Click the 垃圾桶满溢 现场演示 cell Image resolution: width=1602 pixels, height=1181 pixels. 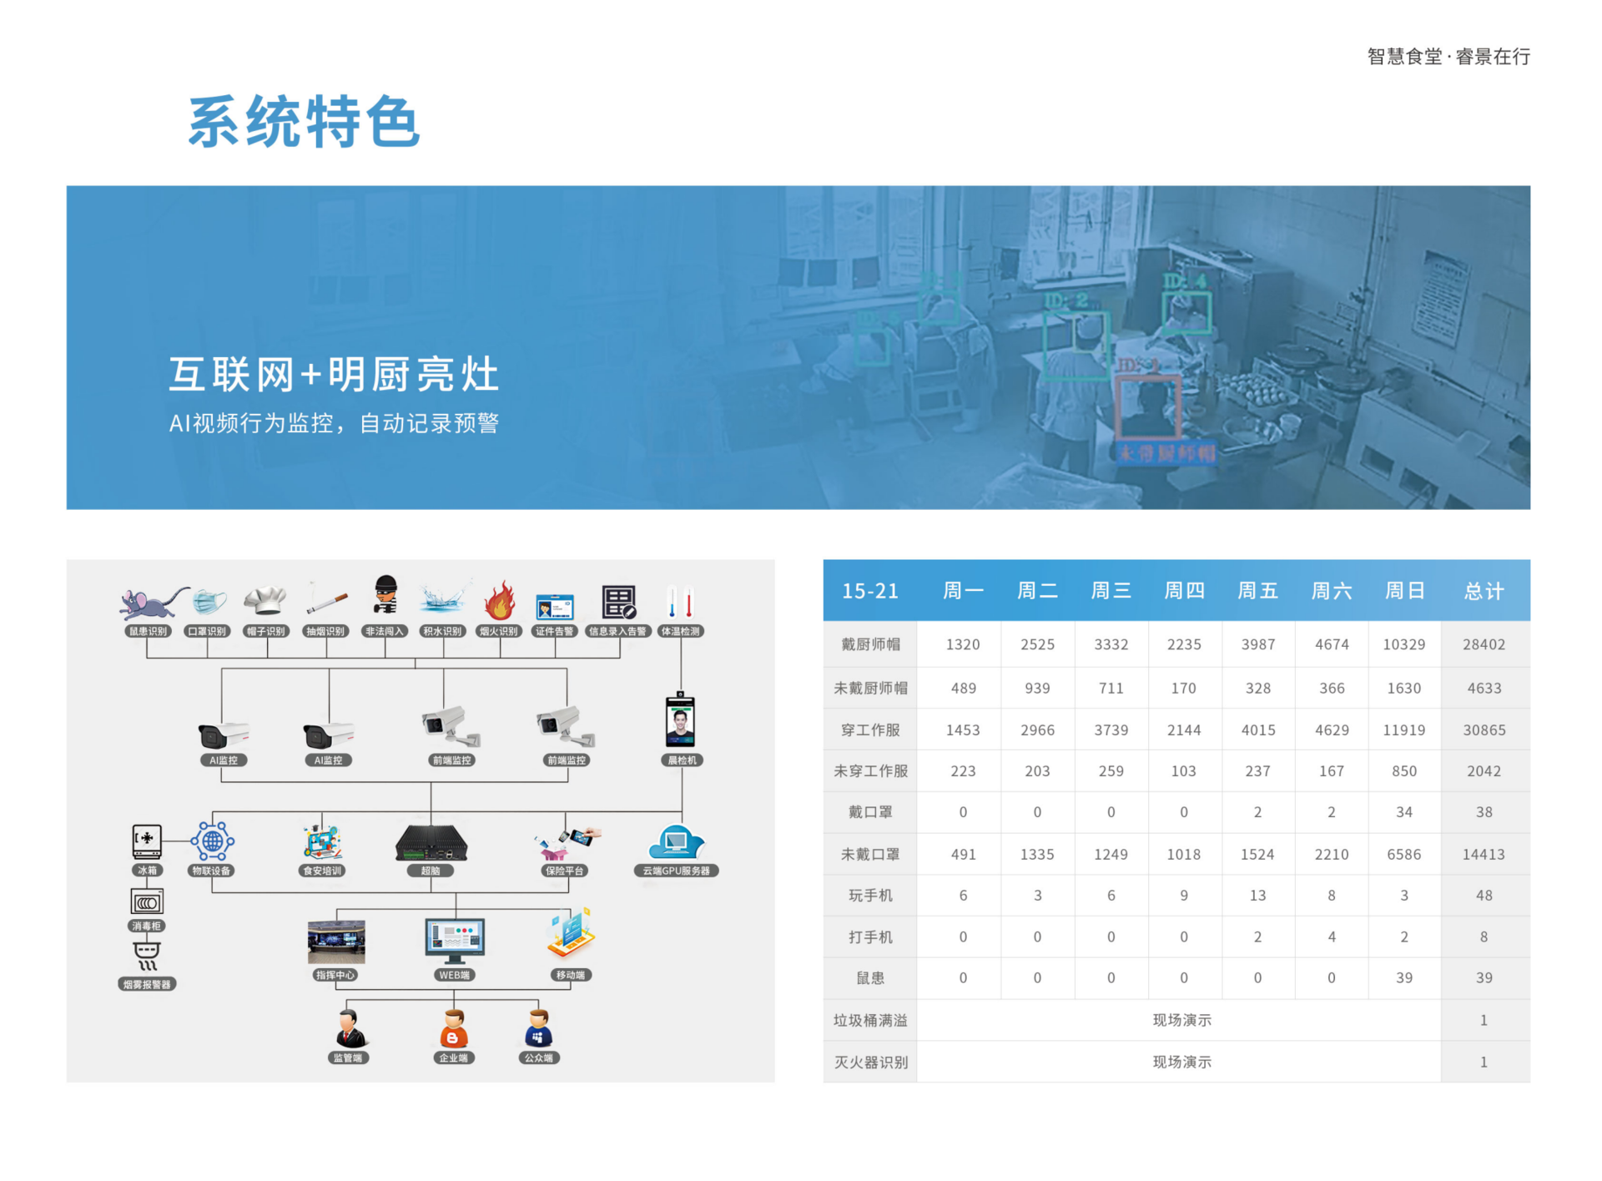[1181, 1020]
